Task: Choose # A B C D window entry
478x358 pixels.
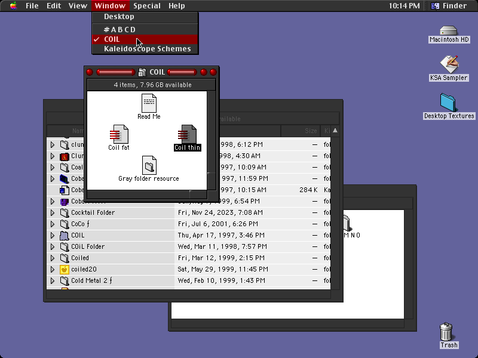Action: point(145,29)
